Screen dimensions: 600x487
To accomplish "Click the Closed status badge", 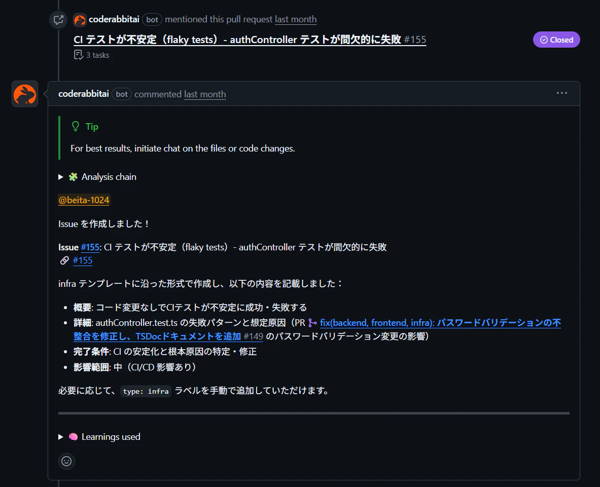I will tap(556, 39).
